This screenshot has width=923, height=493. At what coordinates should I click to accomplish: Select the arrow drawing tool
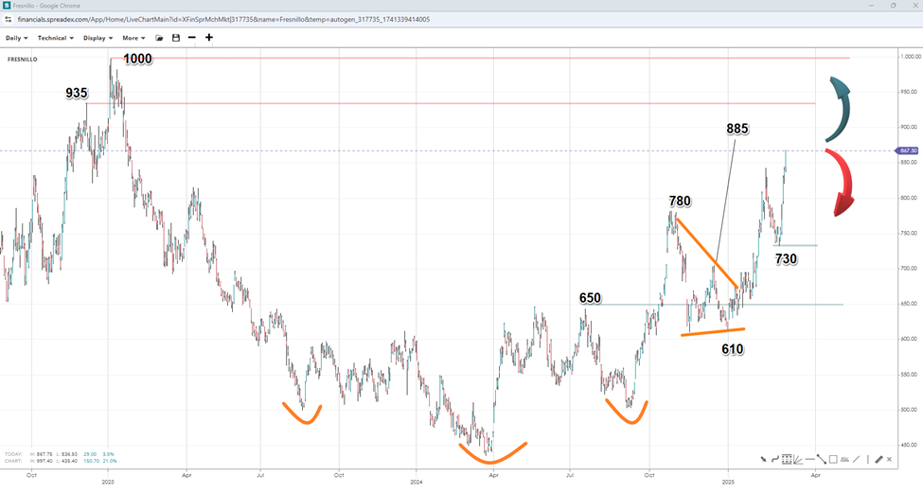tap(763, 459)
